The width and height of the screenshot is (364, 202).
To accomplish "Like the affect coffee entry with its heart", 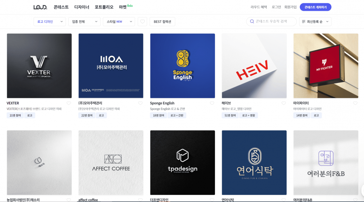I will (140, 200).
